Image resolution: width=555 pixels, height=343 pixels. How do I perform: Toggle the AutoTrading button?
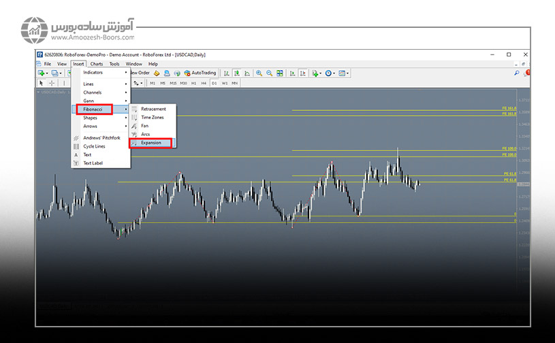200,73
